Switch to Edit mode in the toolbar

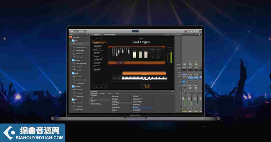pyautogui.click(x=76, y=31)
